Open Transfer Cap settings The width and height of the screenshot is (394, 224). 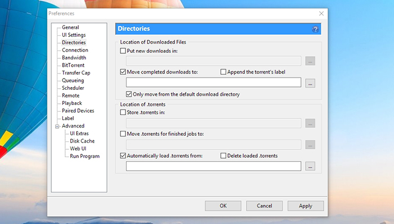76,72
